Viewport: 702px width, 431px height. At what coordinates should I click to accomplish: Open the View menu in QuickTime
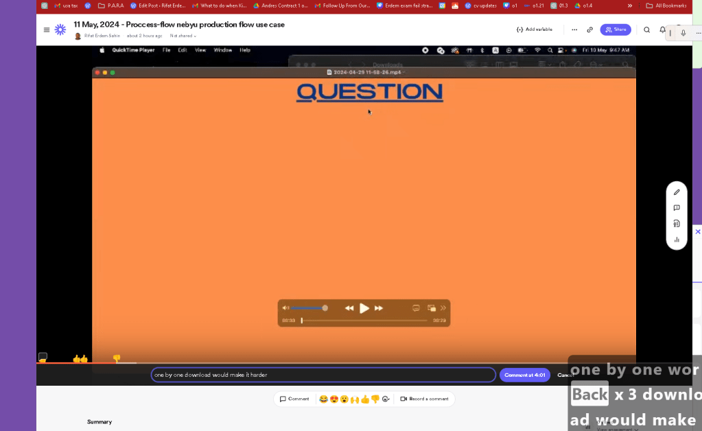point(200,50)
